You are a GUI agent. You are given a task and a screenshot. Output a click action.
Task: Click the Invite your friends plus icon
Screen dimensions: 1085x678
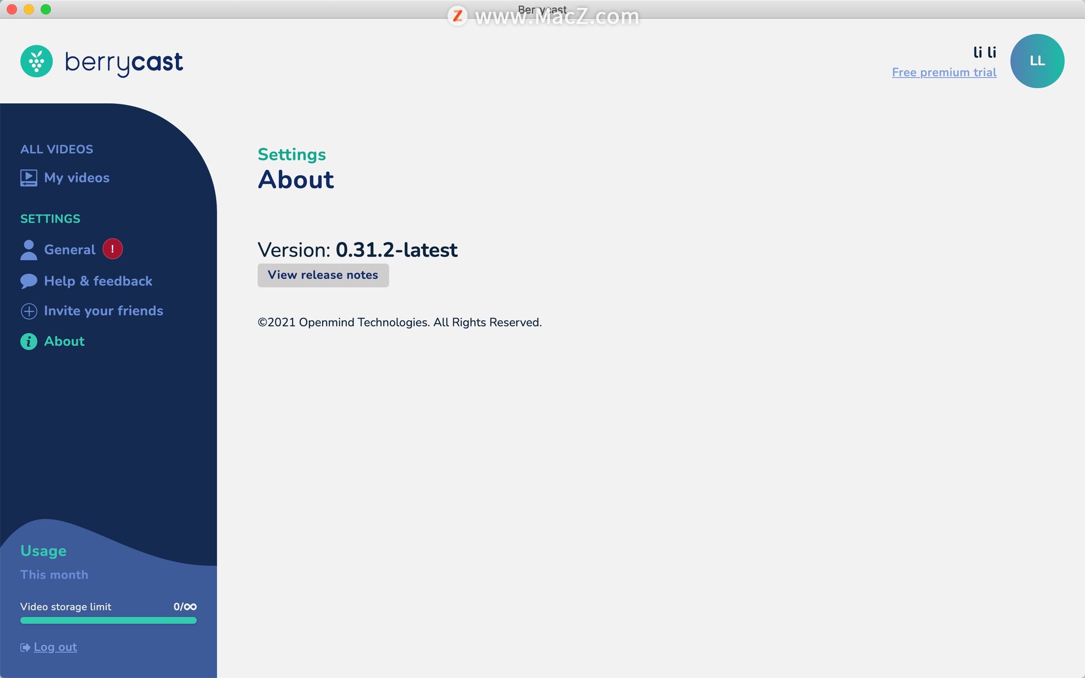pyautogui.click(x=29, y=311)
